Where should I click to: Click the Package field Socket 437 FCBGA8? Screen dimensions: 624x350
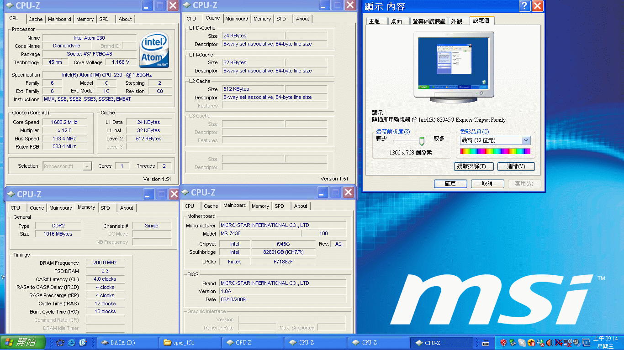click(90, 54)
